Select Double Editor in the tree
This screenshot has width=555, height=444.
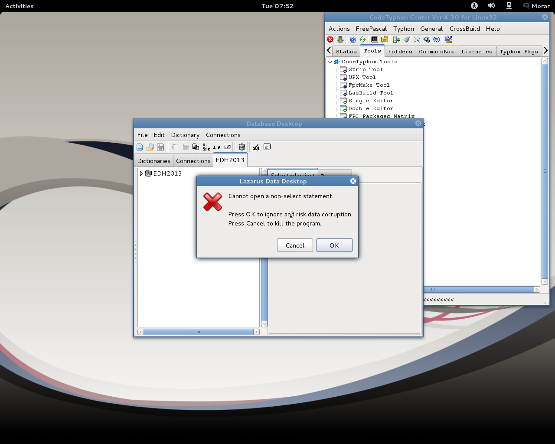[371, 108]
